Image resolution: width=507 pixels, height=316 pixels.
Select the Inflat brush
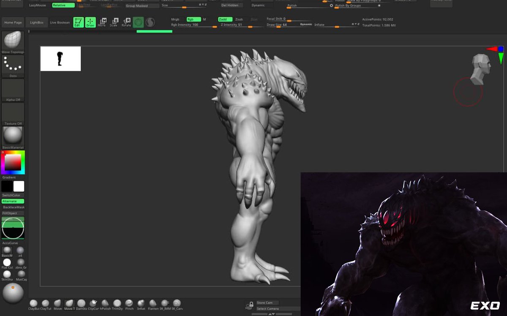[x=141, y=304]
